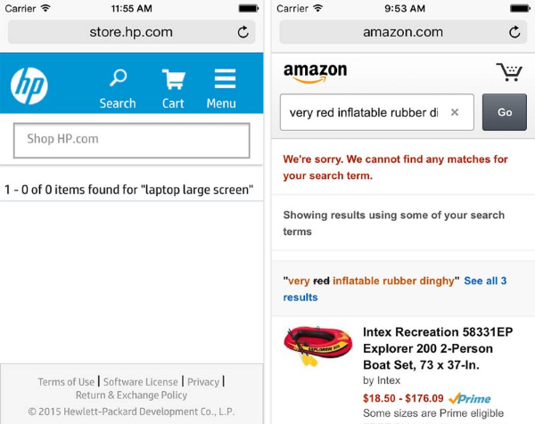Open the HP Search icon
Image resolution: width=535 pixels, height=424 pixels.
(x=118, y=88)
